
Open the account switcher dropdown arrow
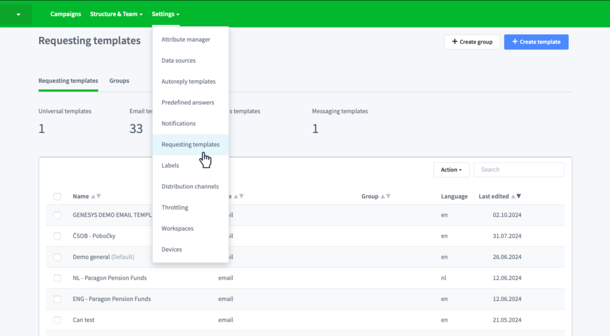[18, 14]
